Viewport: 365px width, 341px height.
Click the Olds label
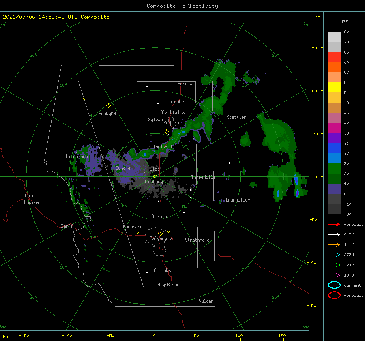point(155,169)
